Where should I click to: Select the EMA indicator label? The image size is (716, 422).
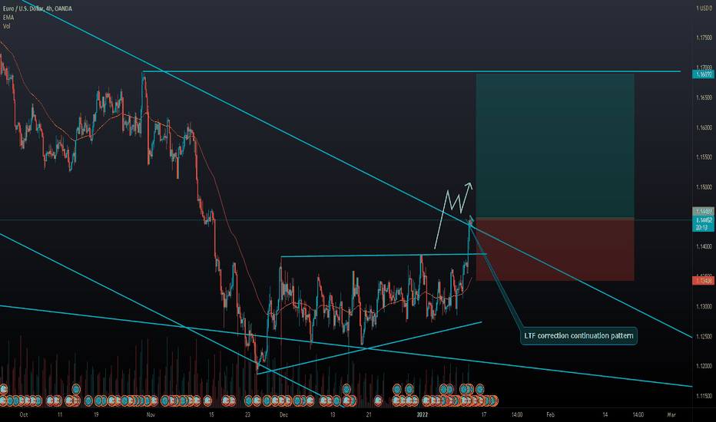coord(8,18)
